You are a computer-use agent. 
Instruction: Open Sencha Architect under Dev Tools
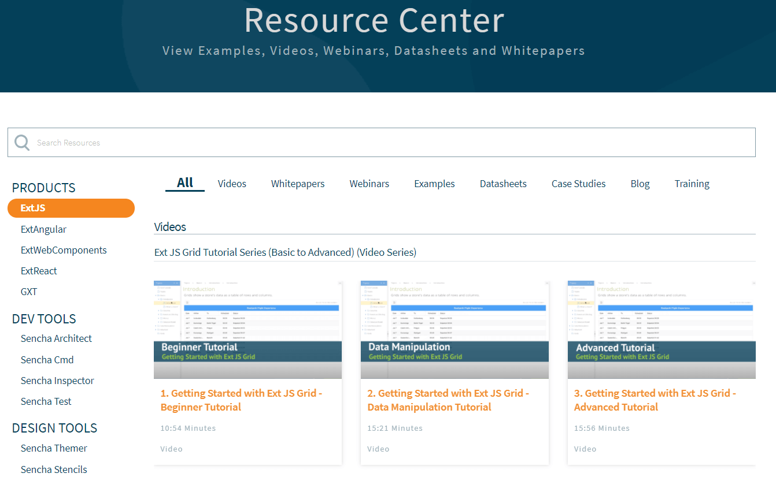[x=56, y=338]
